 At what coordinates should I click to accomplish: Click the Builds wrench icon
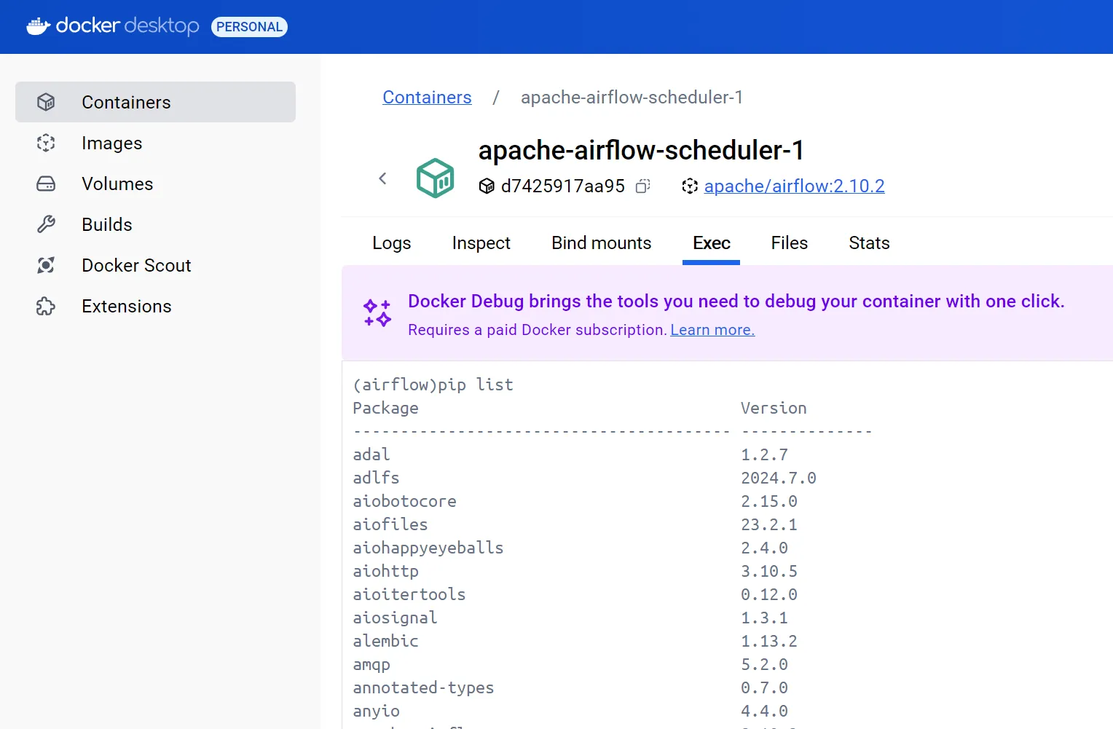coord(46,224)
